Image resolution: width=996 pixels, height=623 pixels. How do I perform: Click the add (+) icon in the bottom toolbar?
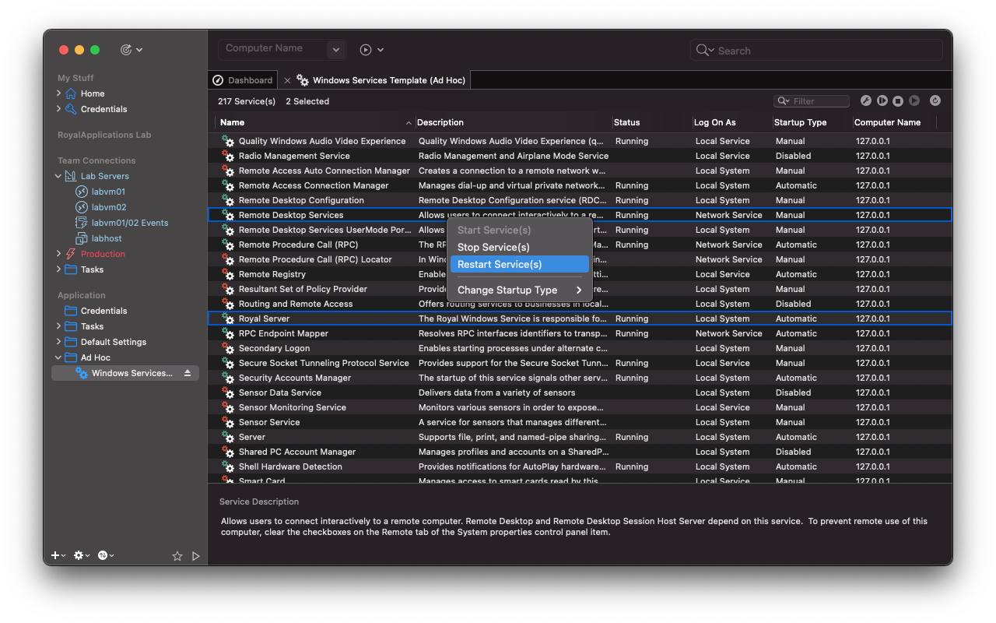tap(54, 555)
